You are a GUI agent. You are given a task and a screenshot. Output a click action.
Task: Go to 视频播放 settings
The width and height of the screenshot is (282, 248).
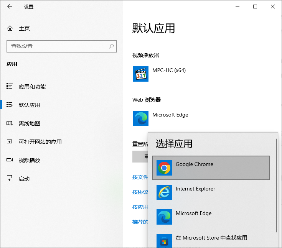[29, 160]
